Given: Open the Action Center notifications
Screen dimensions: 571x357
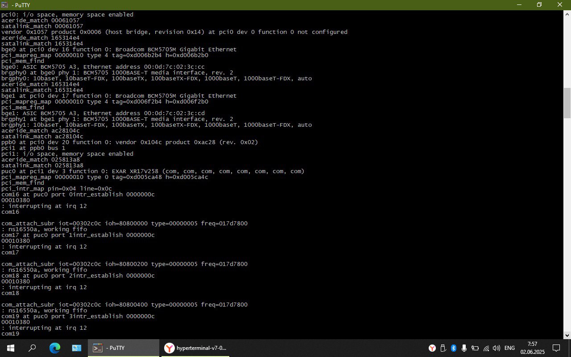Looking at the screenshot, I should 556,348.
